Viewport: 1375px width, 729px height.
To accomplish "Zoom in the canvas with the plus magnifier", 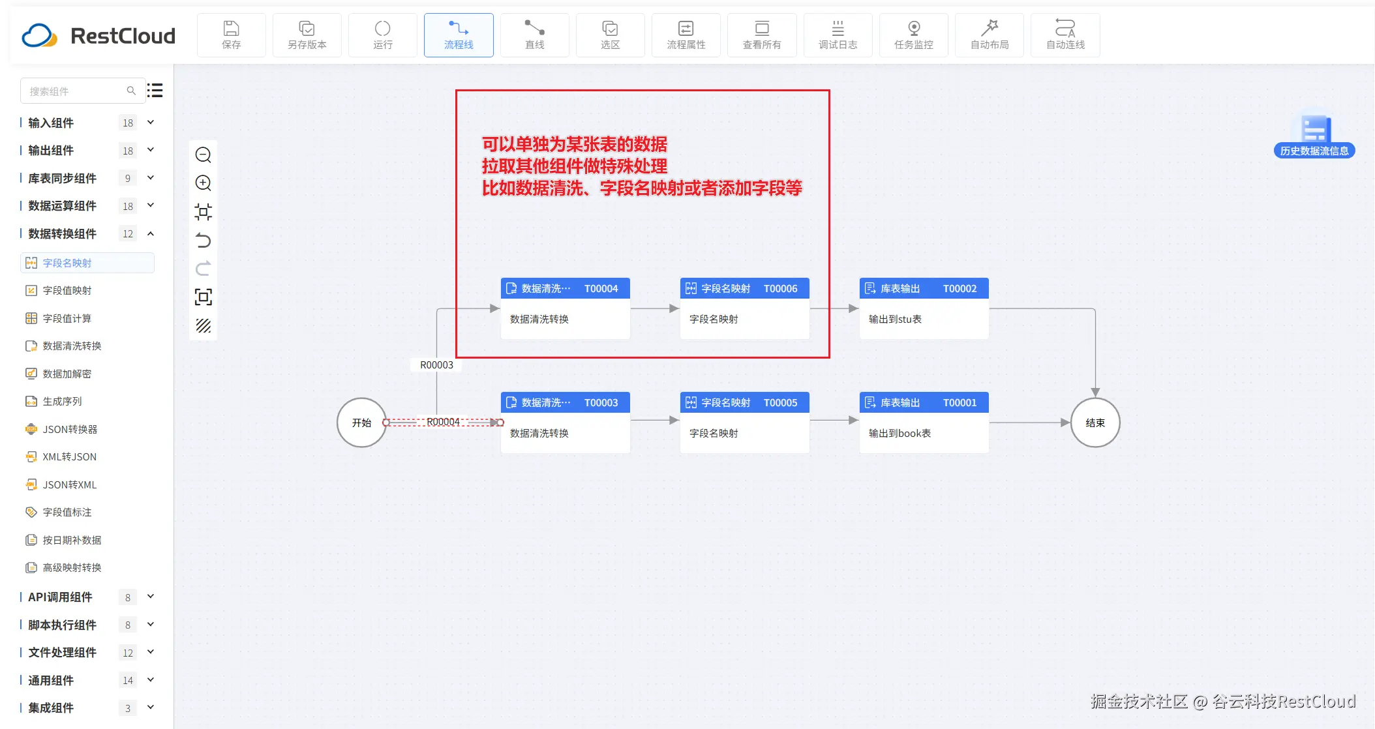I will (x=204, y=183).
